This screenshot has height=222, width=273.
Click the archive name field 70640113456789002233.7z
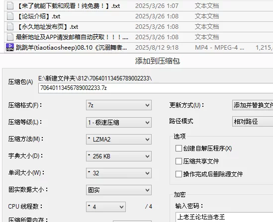(x=156, y=88)
